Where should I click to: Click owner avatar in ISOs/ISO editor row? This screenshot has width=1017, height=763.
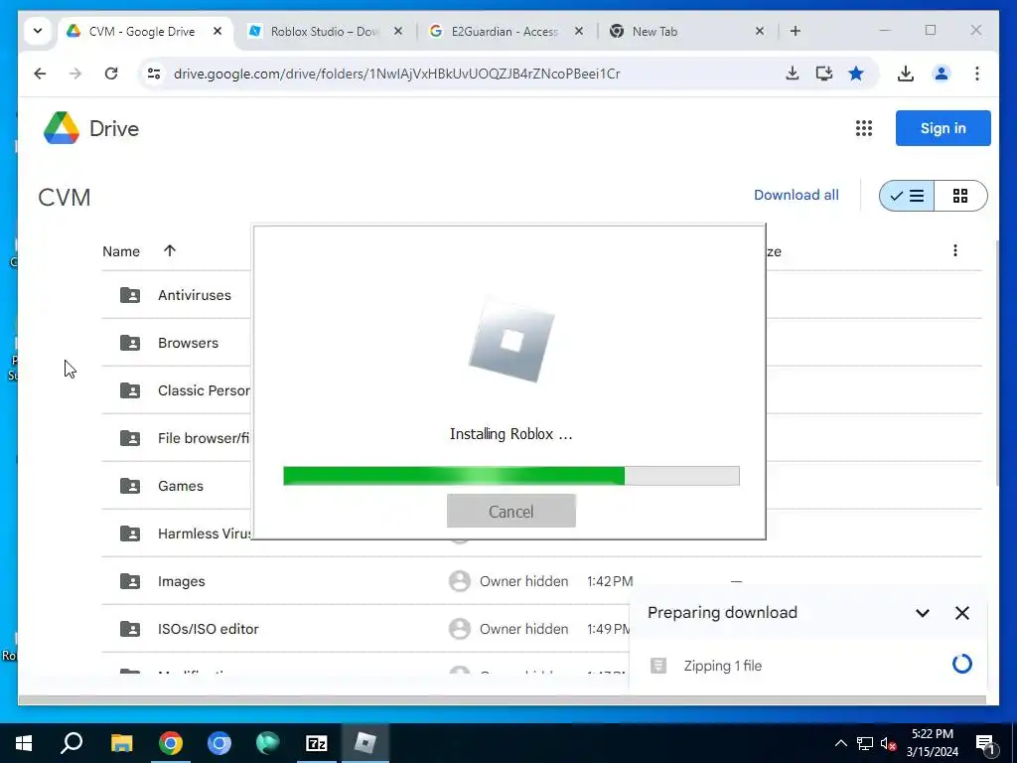(459, 629)
